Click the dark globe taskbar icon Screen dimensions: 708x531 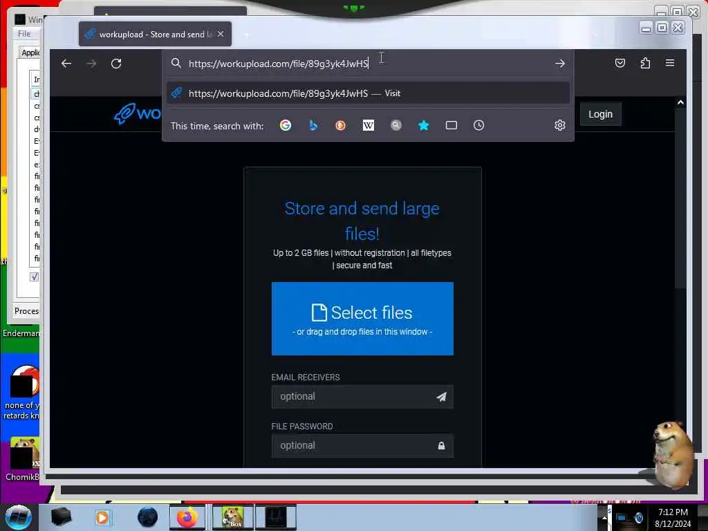148,517
